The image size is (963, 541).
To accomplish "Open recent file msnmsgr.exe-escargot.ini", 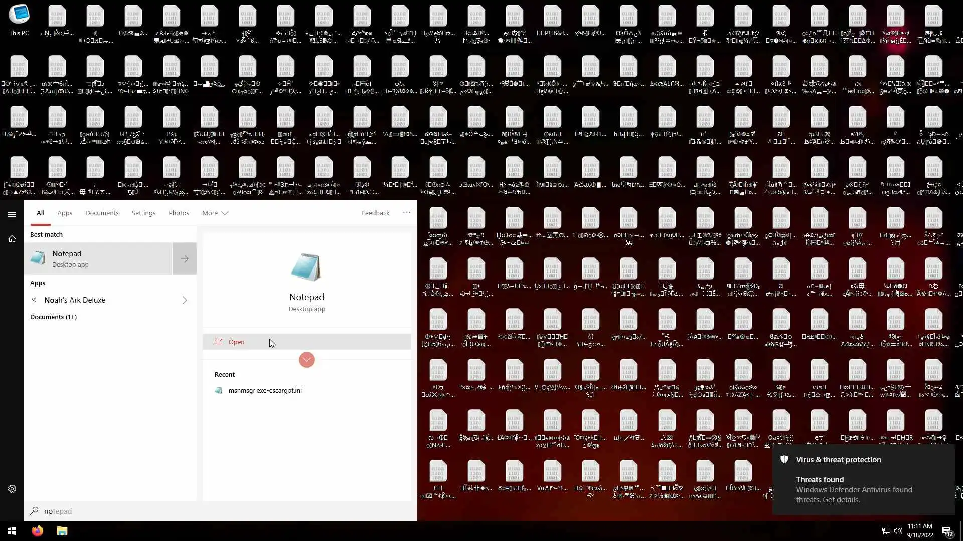I will [x=265, y=390].
